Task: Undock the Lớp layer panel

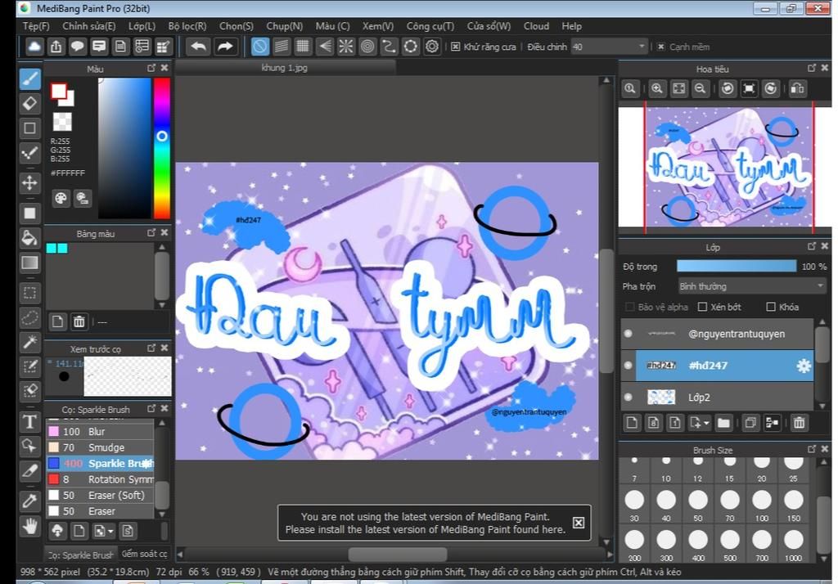Action: (812, 245)
